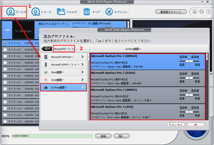The image size is (214, 145).
Task: Select Microsoft Surface Pro 3 (AVI) profile
Action: (148, 112)
